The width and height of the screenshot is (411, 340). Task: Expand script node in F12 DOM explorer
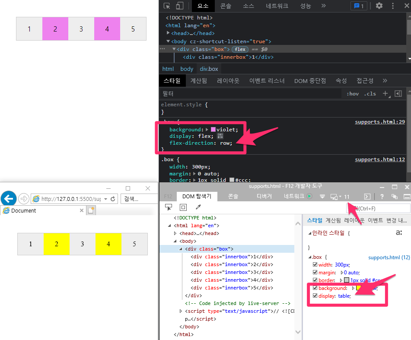(181, 311)
